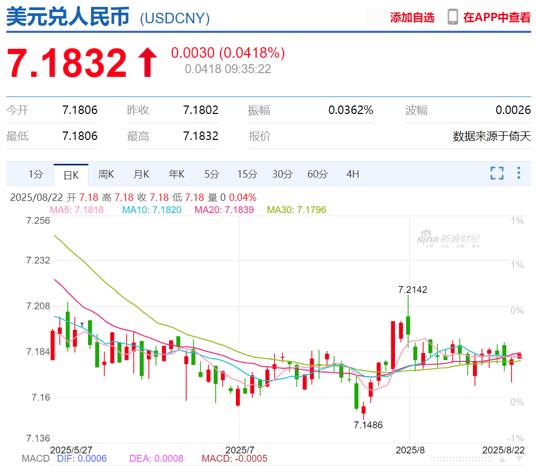Toggle the MA5 moving average legend
The width and height of the screenshot is (536, 466).
[77, 210]
